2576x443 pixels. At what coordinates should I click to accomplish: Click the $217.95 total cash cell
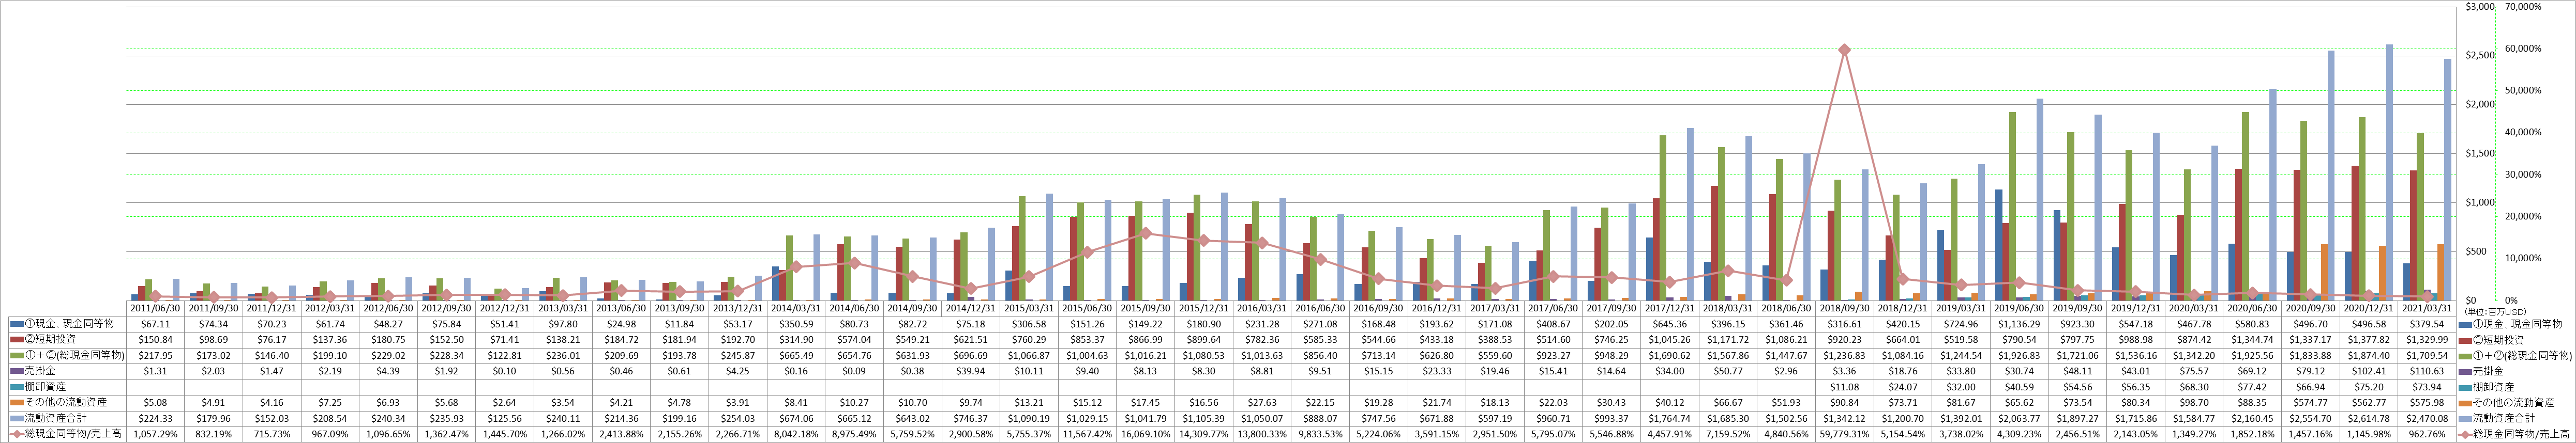click(x=156, y=355)
